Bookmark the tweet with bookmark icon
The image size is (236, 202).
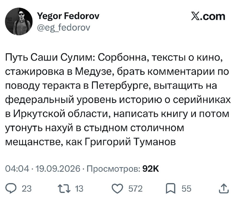pos(171,189)
